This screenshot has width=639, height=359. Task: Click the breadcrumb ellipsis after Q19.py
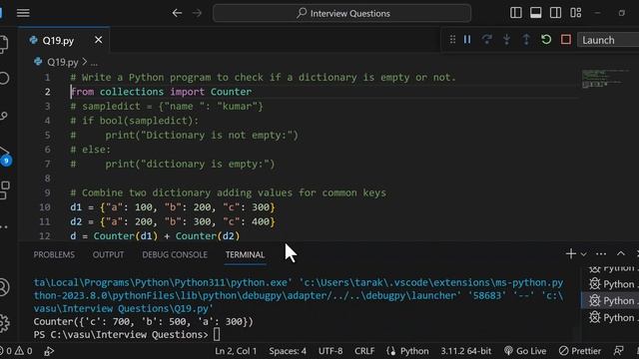tap(94, 62)
